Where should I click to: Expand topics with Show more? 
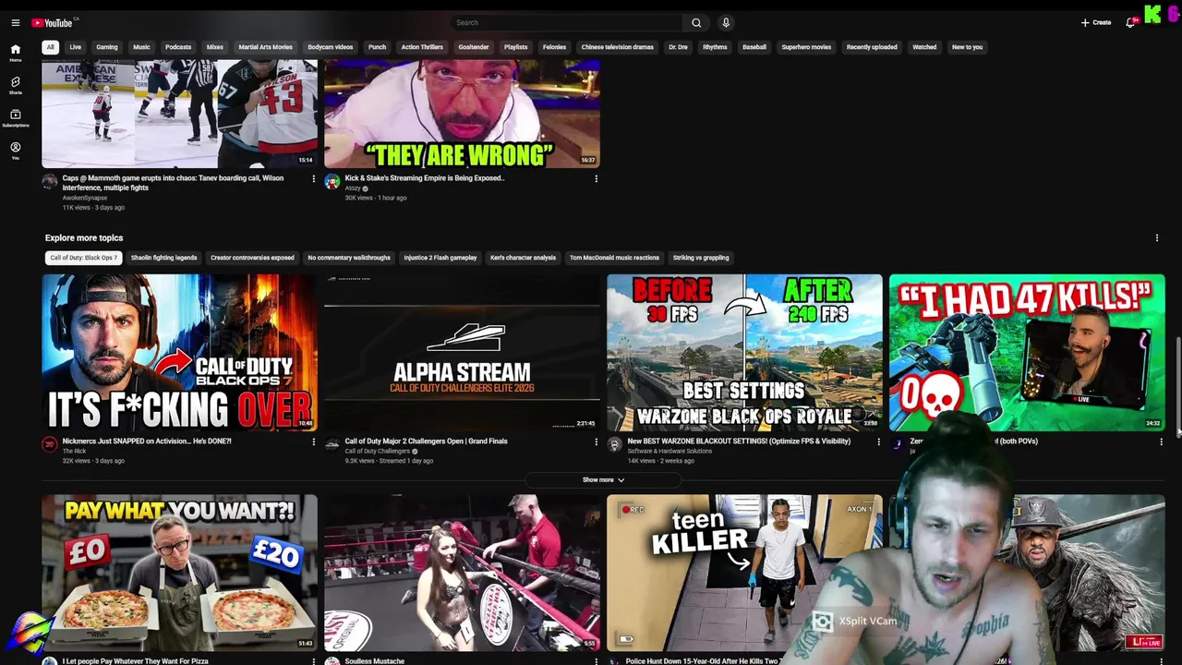point(603,480)
